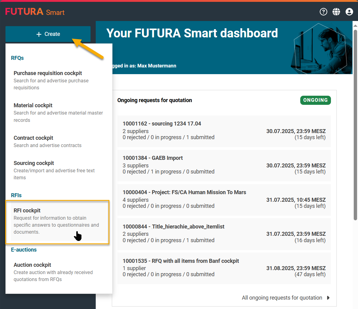Click the FUTURA Smart logo
This screenshot has width=358, height=309.
point(35,12)
